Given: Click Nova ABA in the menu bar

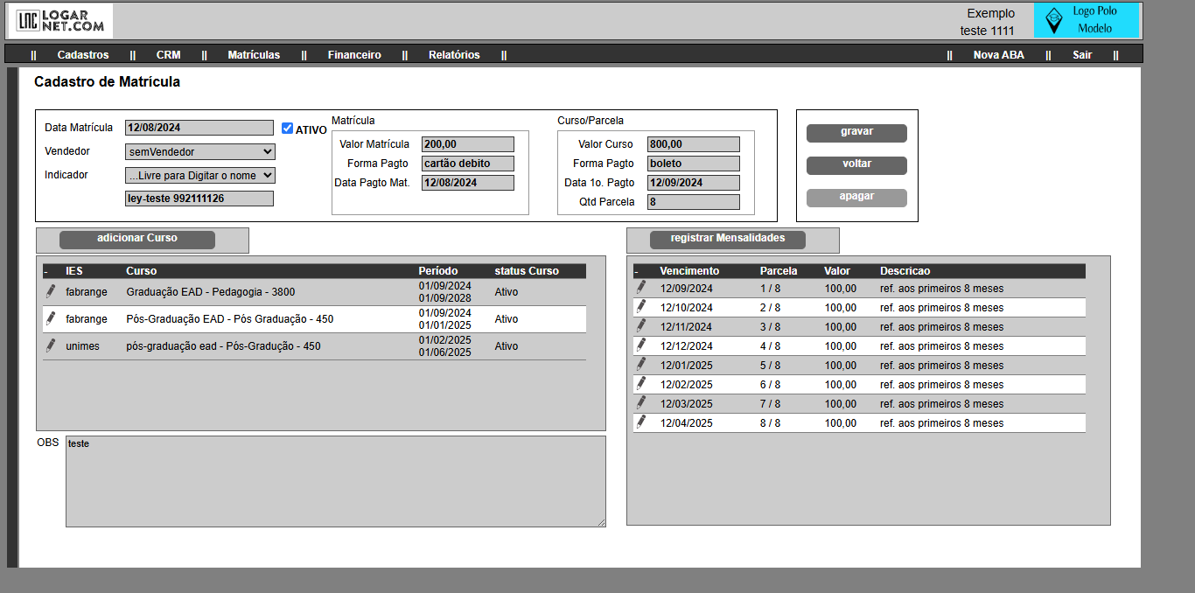Looking at the screenshot, I should point(999,55).
